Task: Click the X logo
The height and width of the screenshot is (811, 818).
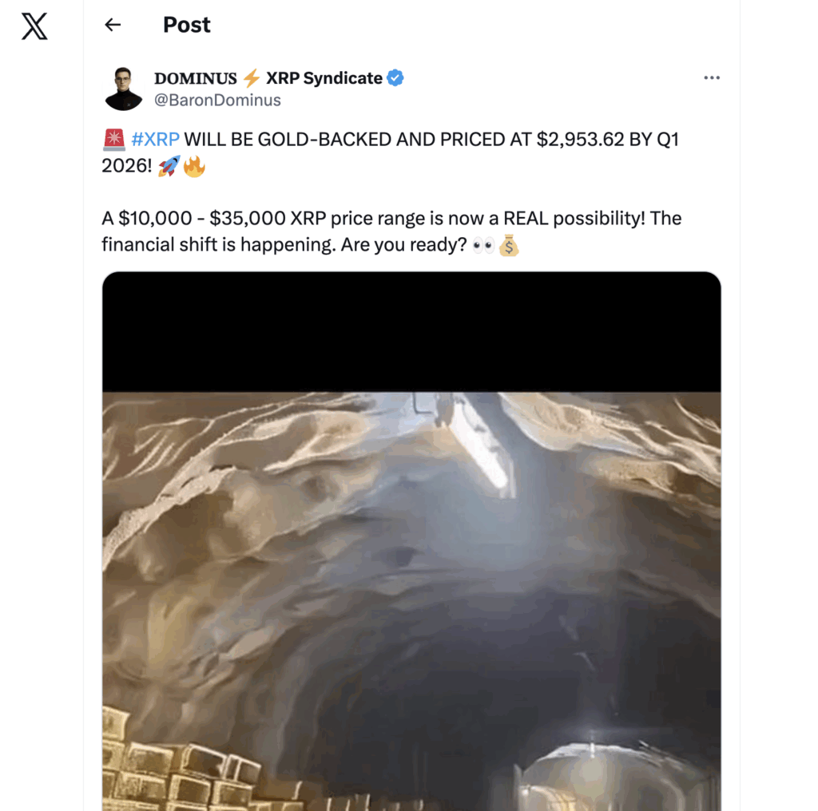Action: coord(34,26)
